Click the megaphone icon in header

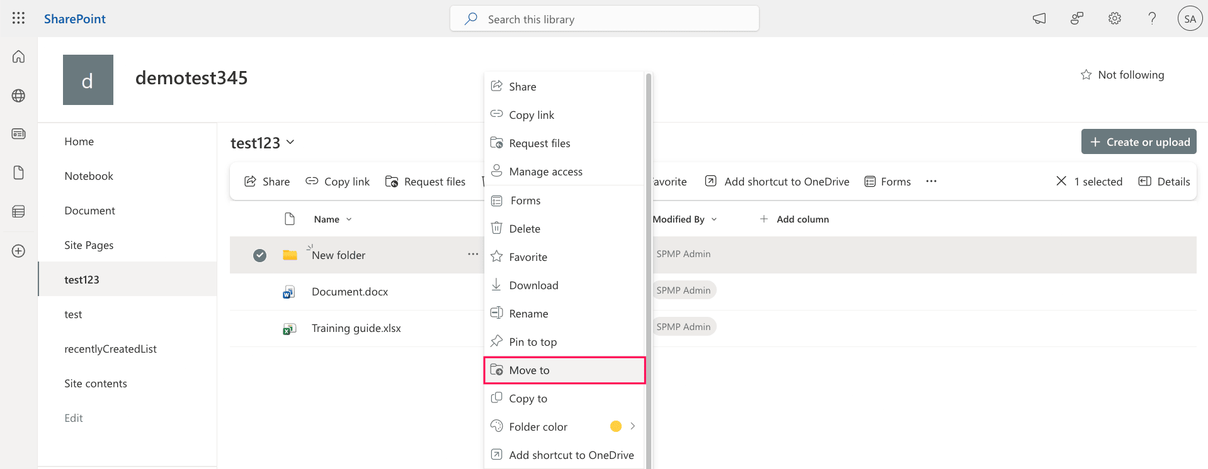click(x=1039, y=19)
